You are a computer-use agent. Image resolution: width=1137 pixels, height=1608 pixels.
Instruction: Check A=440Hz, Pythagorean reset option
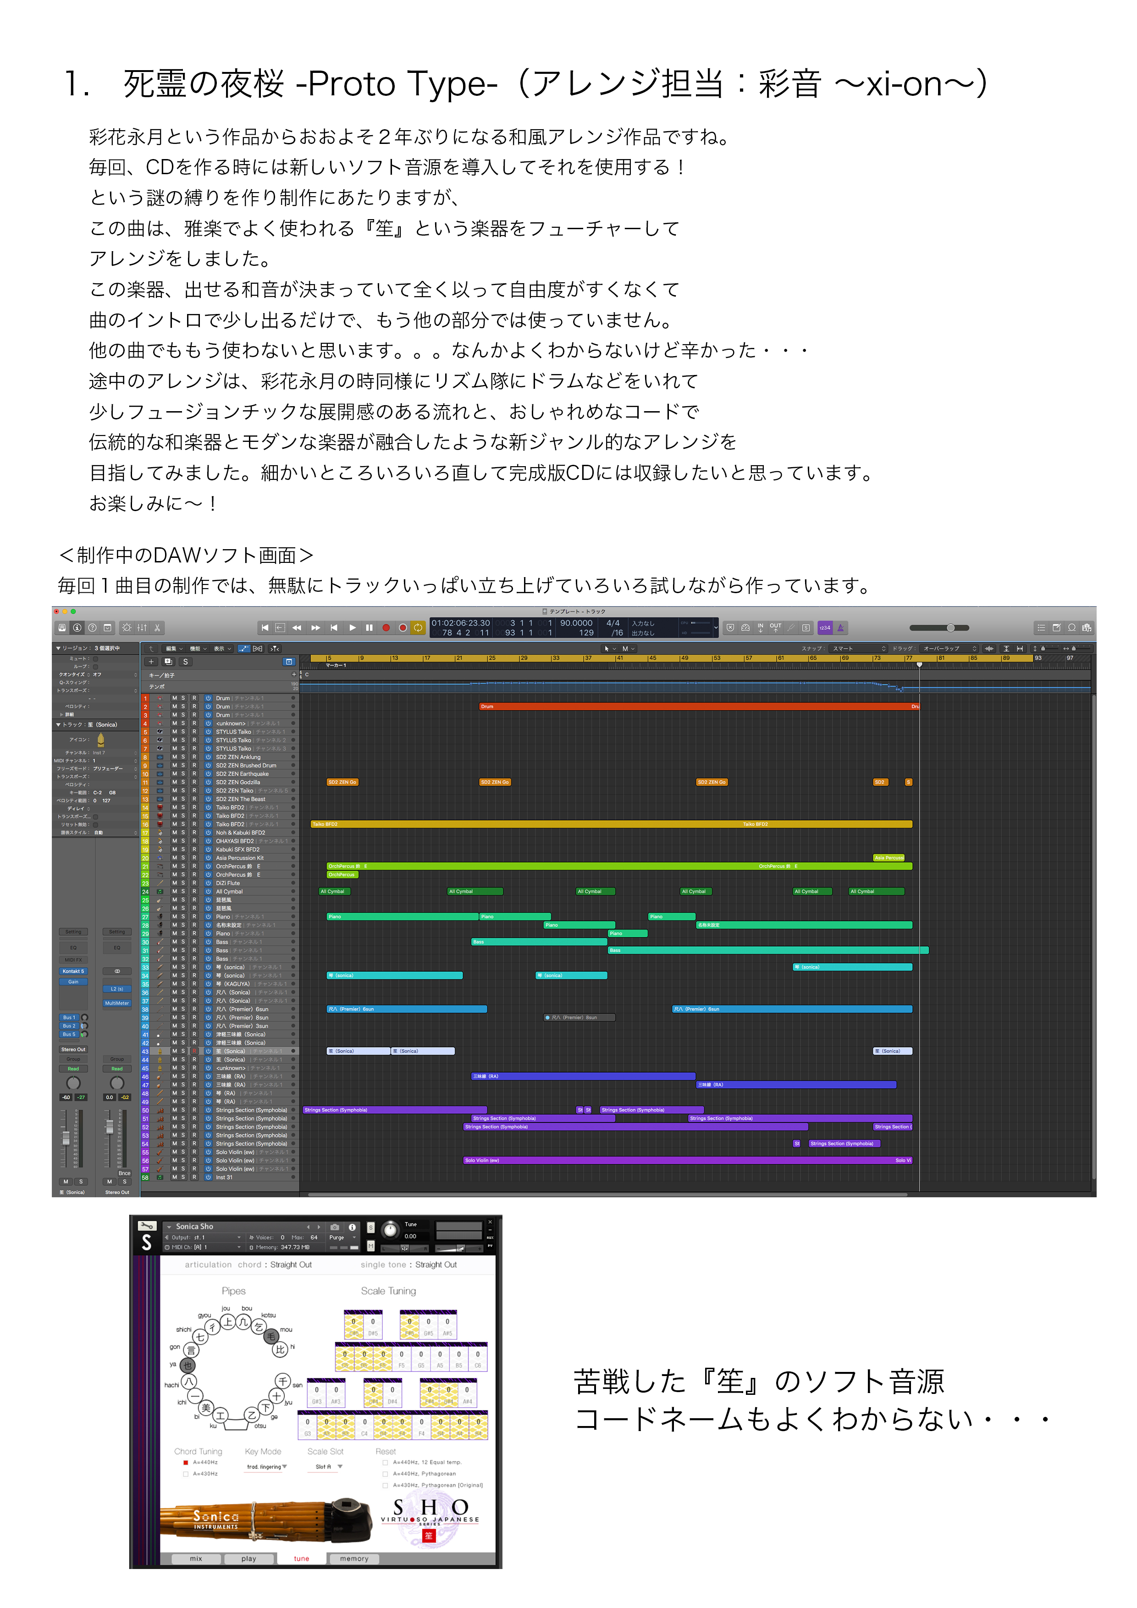pyautogui.click(x=385, y=1474)
